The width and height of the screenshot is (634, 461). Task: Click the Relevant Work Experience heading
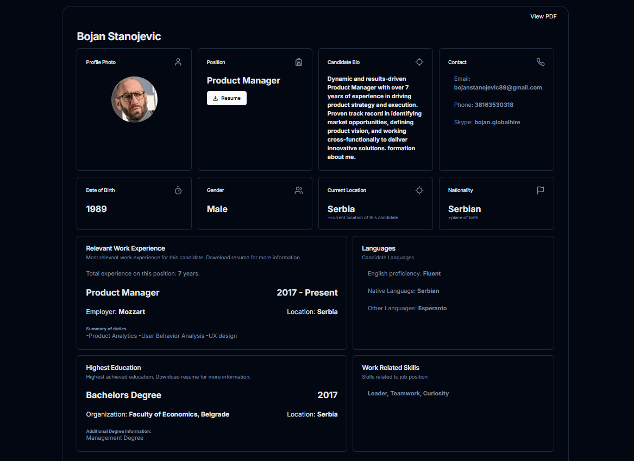coord(125,248)
